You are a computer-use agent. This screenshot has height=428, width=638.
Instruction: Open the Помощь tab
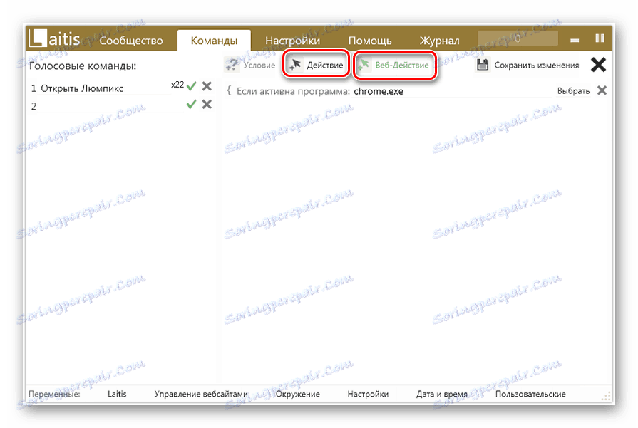[370, 41]
